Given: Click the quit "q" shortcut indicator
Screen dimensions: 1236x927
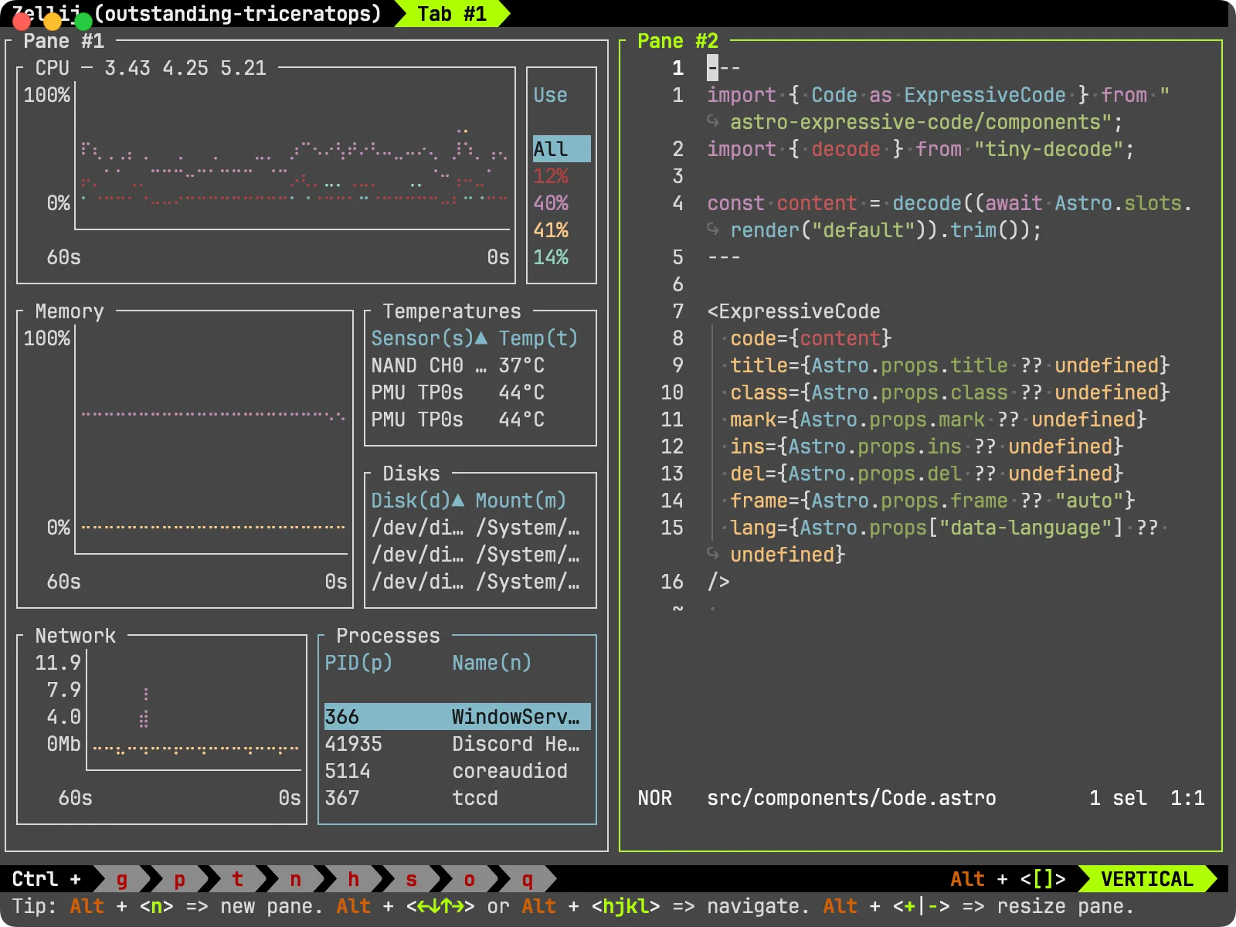Looking at the screenshot, I should pos(527,879).
